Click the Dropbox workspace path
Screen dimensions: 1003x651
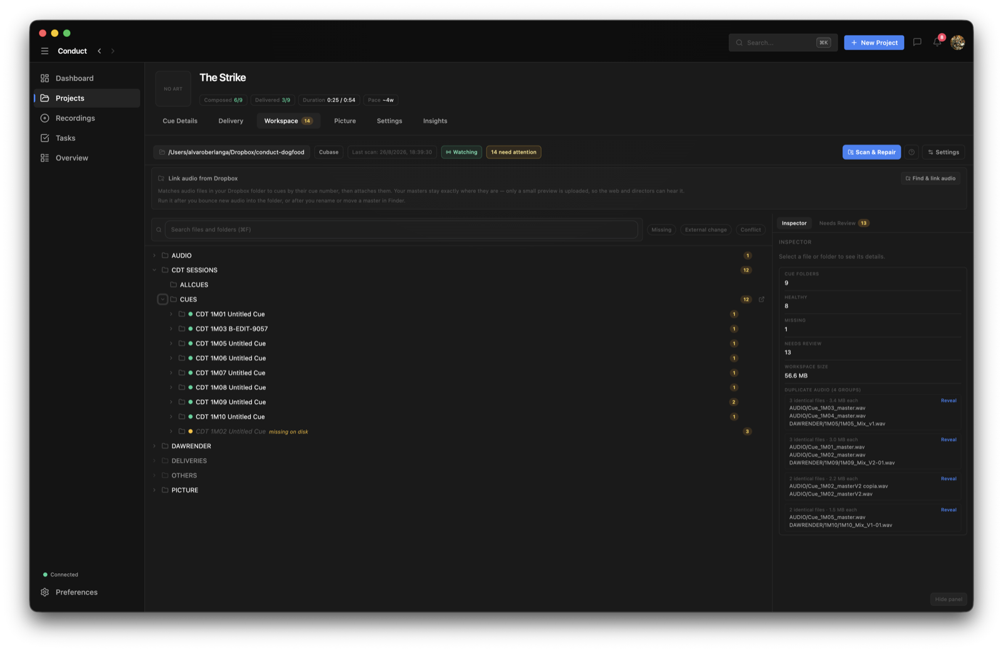(x=232, y=152)
